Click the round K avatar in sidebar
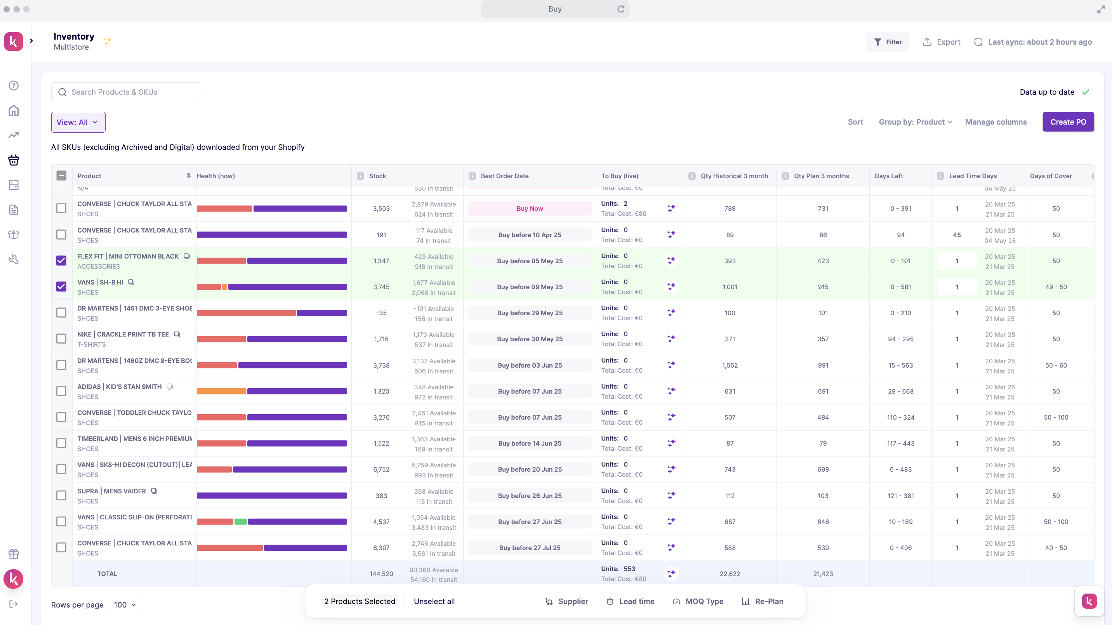Image resolution: width=1112 pixels, height=625 pixels. [13, 579]
